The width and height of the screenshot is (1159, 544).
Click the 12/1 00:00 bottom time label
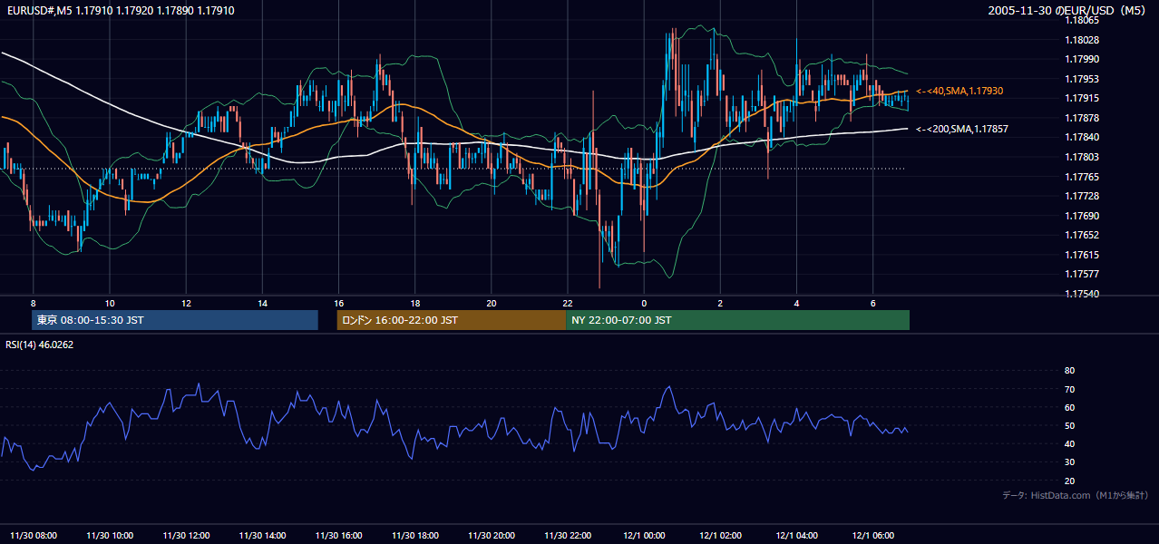click(645, 536)
